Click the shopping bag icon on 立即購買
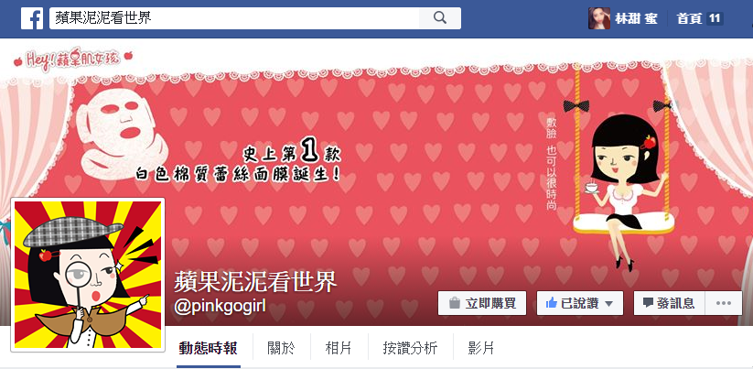 [454, 303]
